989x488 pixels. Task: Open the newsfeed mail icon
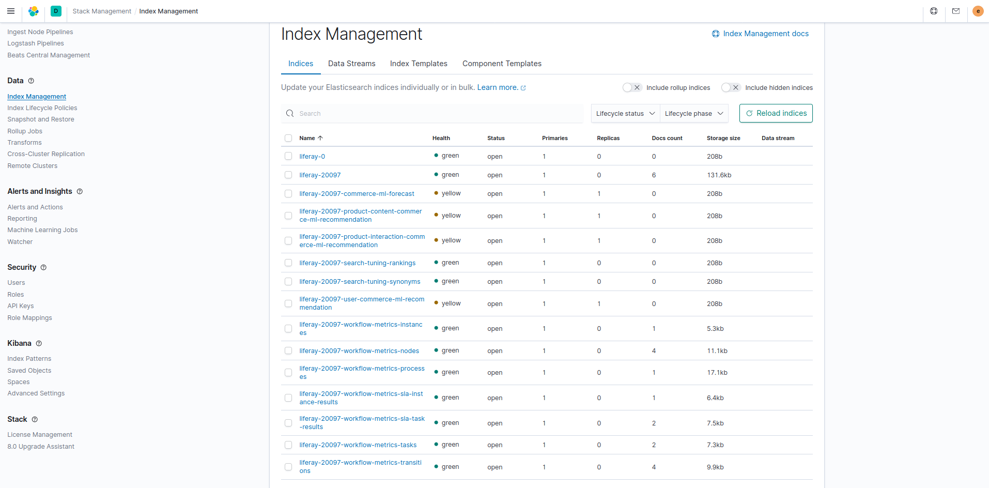tap(956, 11)
